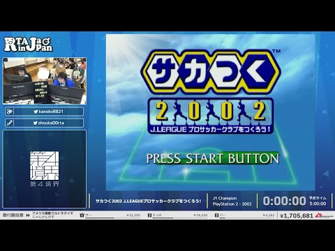Click the 0:00:00 run timer
Image resolution: width=335 pixels, height=251 pixels.
tap(284, 201)
